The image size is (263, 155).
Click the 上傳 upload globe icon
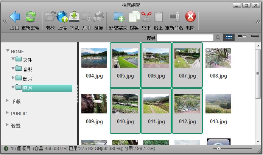(62, 17)
